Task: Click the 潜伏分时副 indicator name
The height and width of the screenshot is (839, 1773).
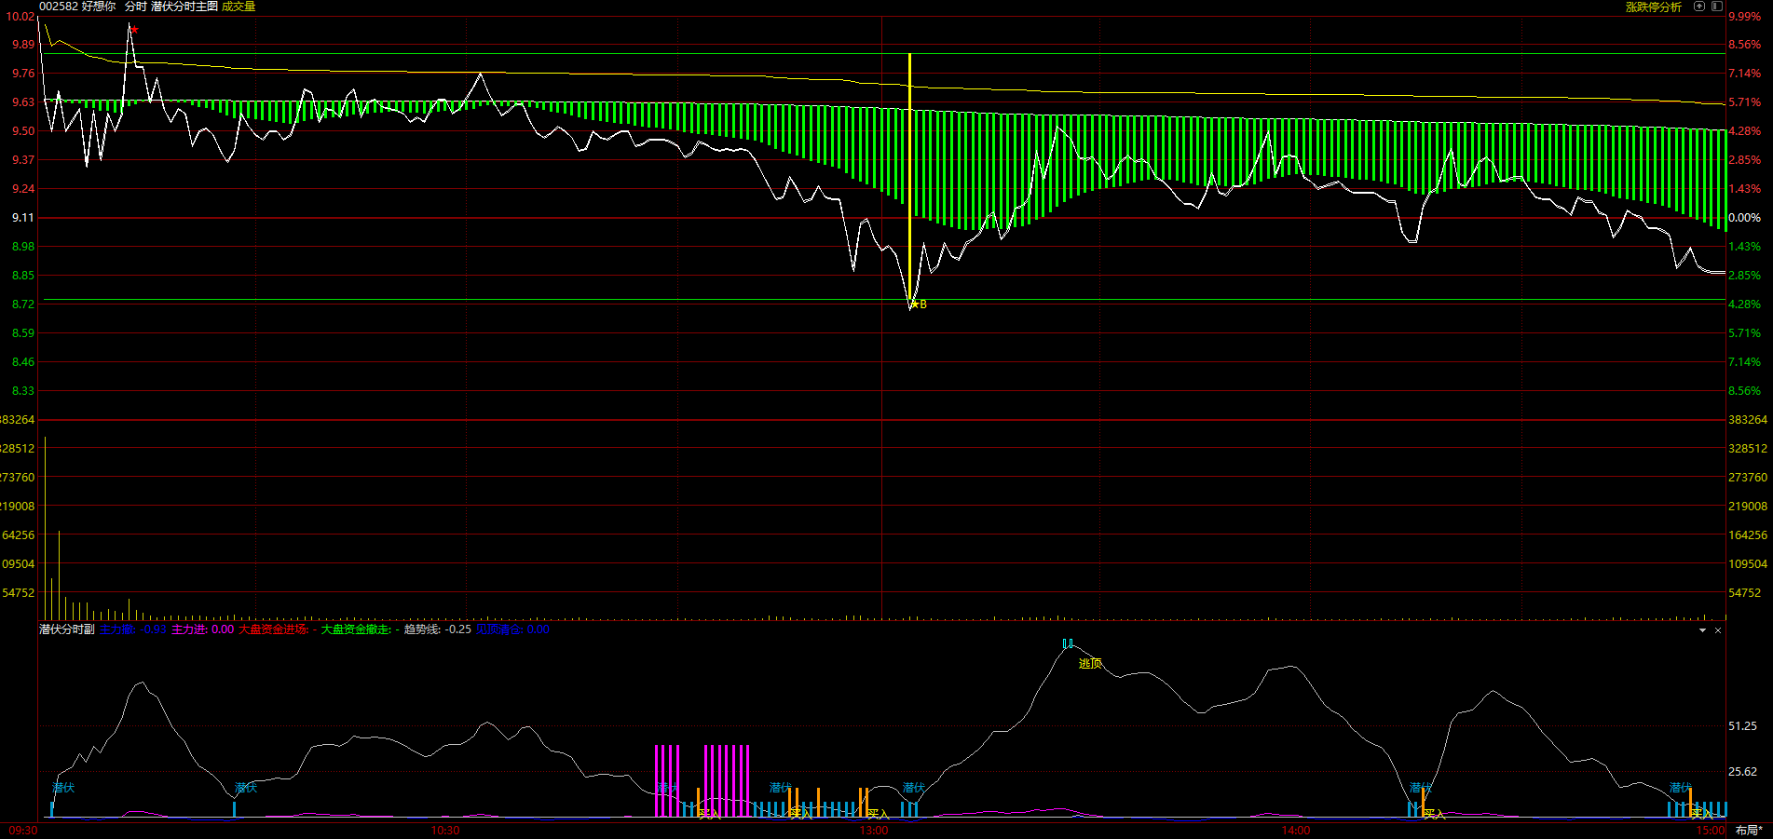Action: (x=67, y=629)
